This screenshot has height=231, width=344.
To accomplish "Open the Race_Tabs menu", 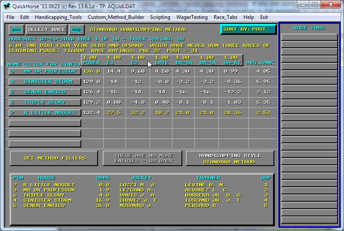I will [x=225, y=17].
